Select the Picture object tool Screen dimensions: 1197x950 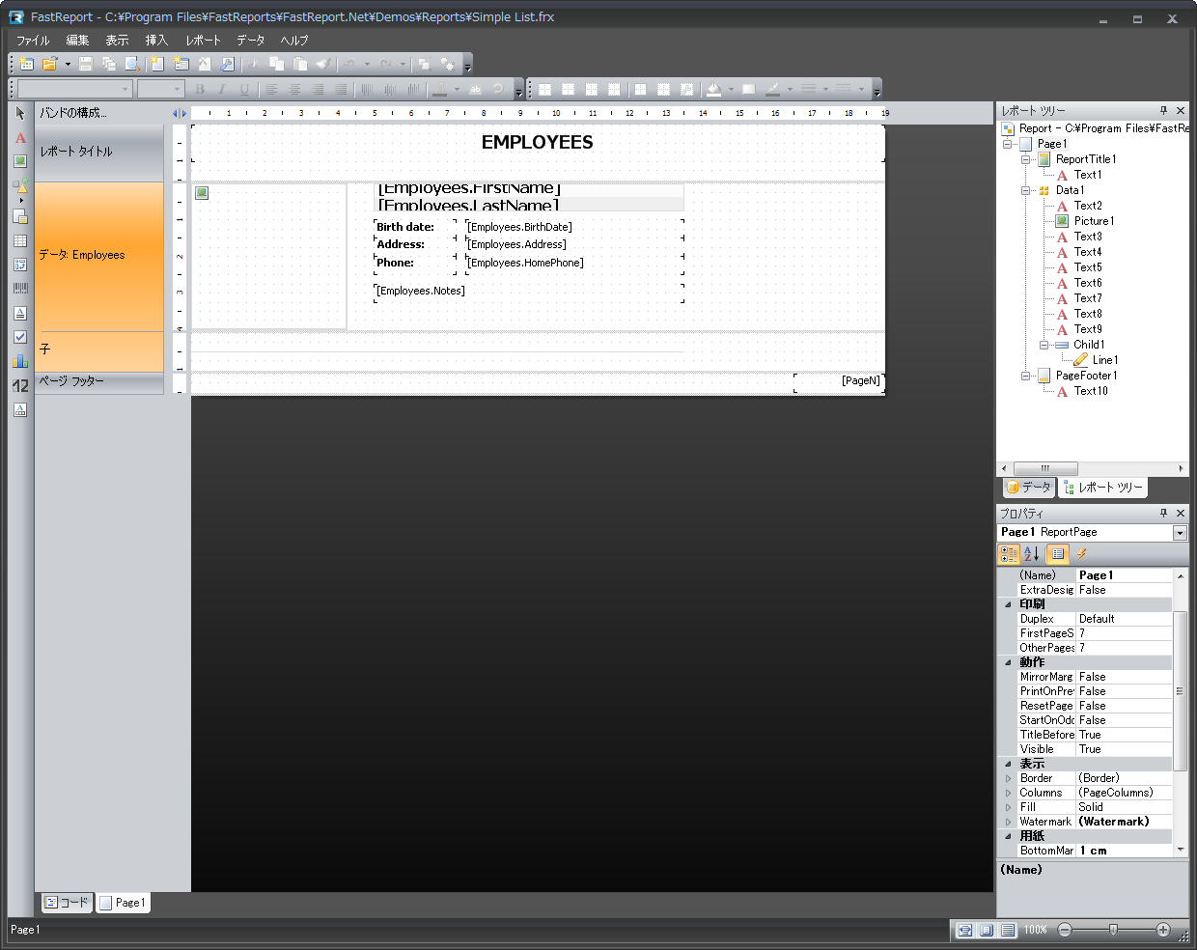tap(20, 161)
